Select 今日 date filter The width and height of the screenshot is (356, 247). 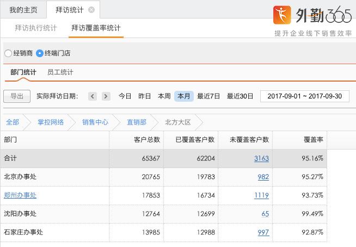pyautogui.click(x=125, y=96)
